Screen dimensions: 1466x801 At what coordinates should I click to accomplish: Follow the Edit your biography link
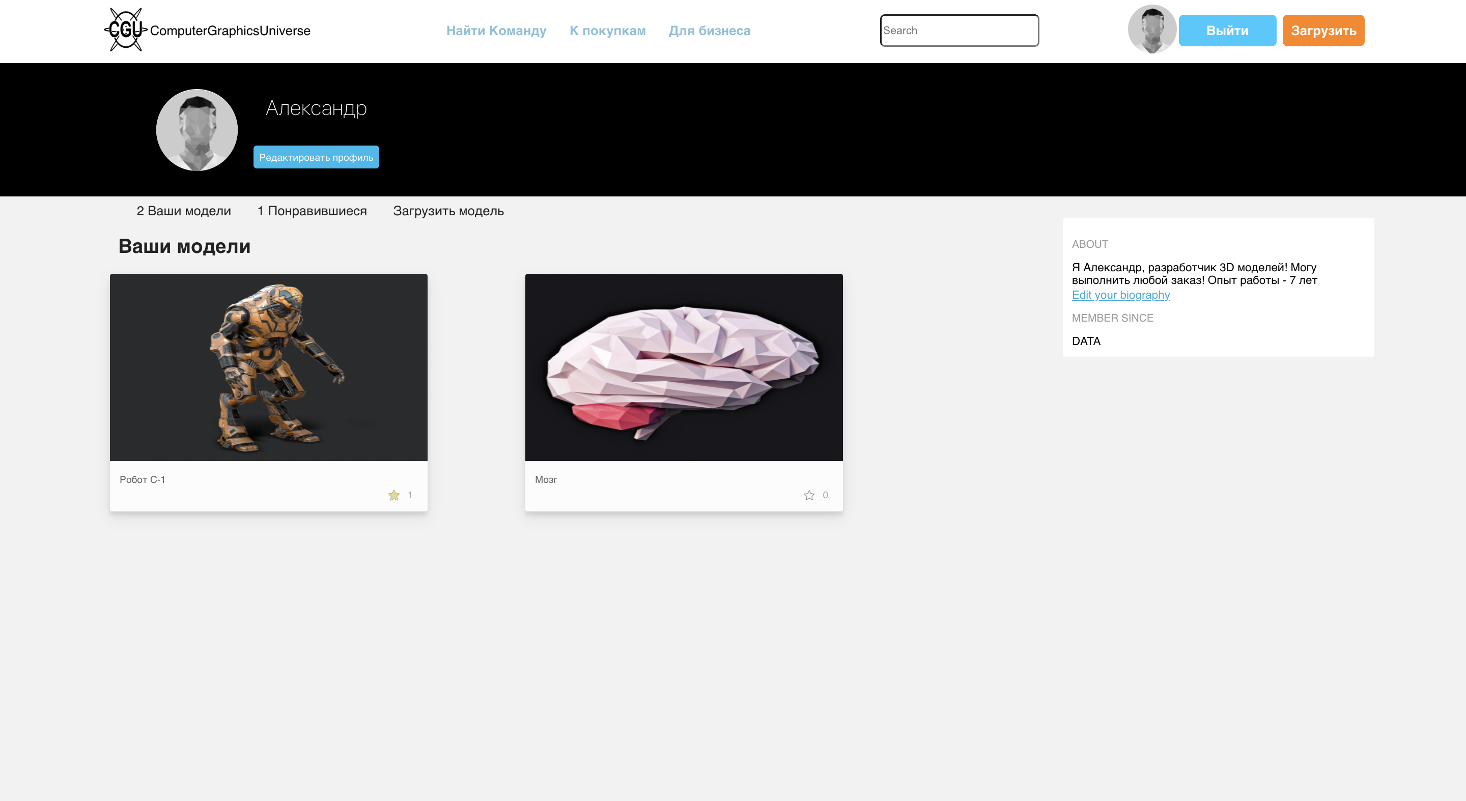pyautogui.click(x=1120, y=295)
